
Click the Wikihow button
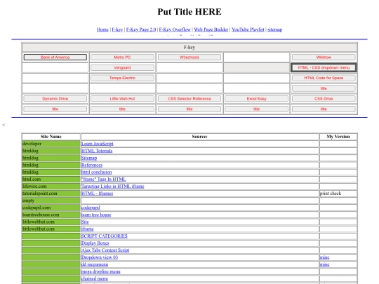tap(324, 58)
